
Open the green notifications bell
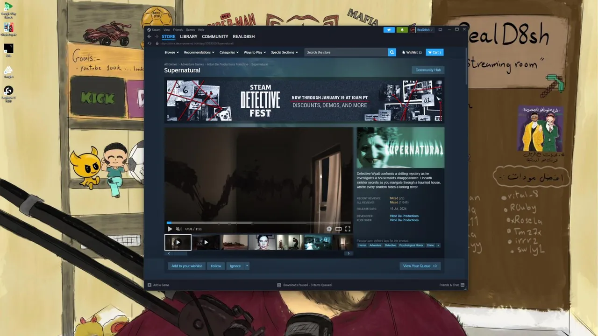coord(402,30)
